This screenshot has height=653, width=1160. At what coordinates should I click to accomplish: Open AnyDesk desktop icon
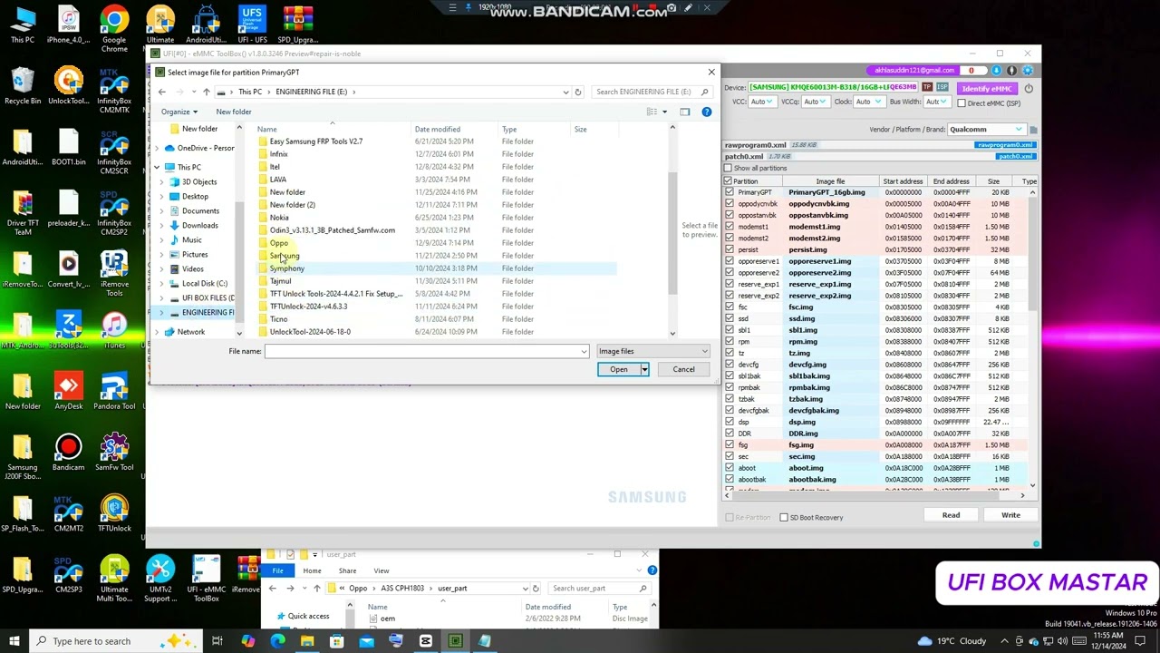(68, 392)
